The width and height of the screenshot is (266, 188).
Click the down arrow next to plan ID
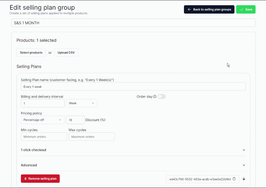pyautogui.click(x=244, y=179)
